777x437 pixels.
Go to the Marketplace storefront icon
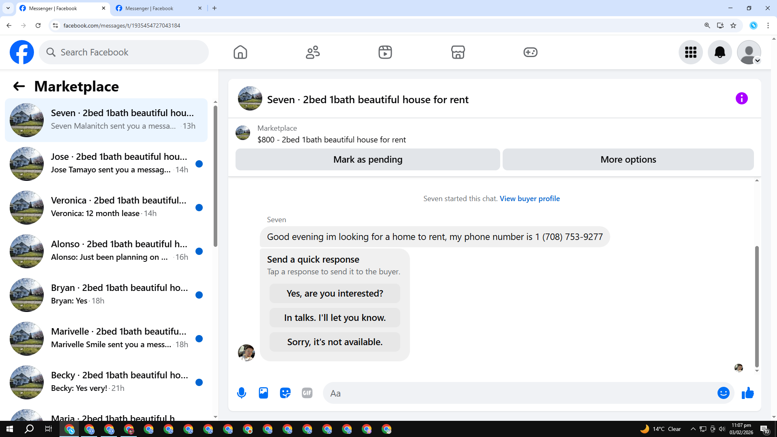pyautogui.click(x=458, y=52)
